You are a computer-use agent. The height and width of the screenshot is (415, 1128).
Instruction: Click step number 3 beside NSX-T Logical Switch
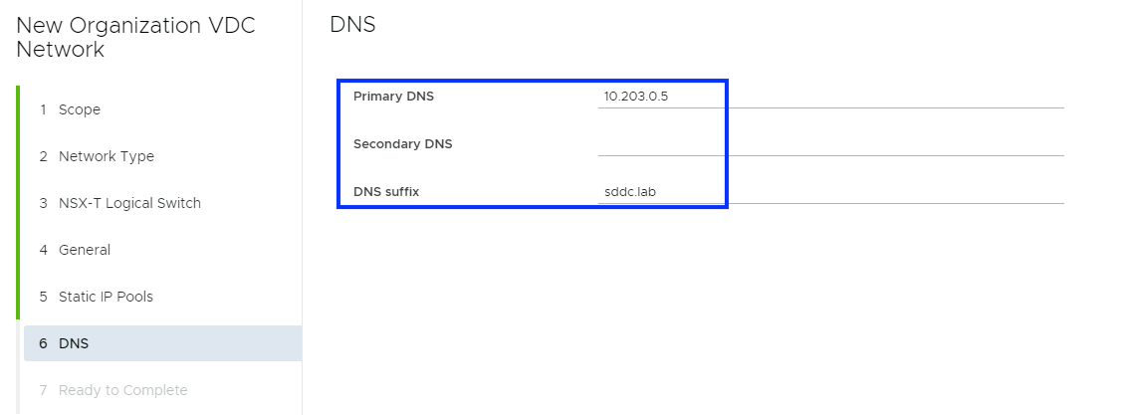pyautogui.click(x=43, y=203)
